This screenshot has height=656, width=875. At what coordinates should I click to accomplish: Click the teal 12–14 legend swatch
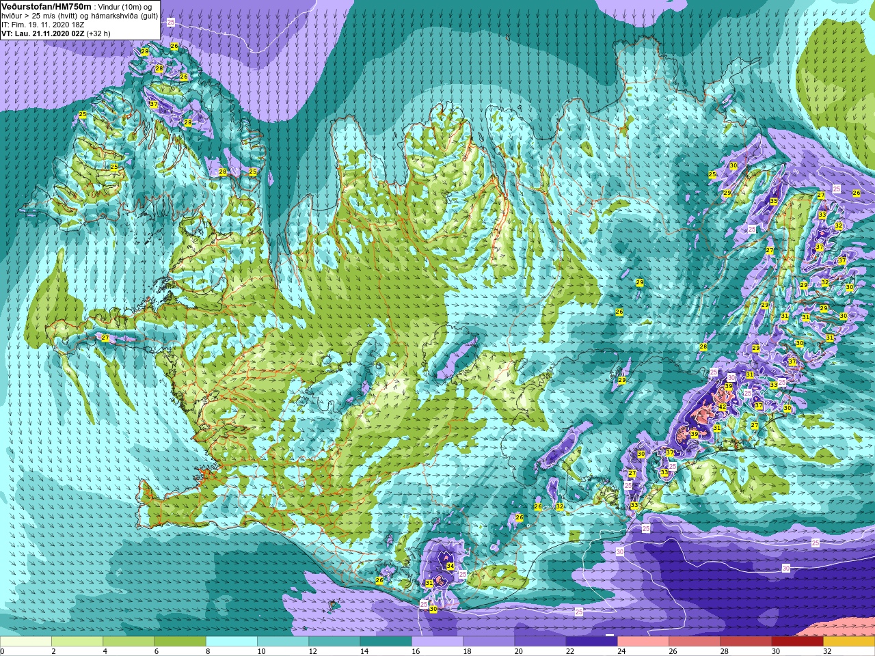pos(334,642)
